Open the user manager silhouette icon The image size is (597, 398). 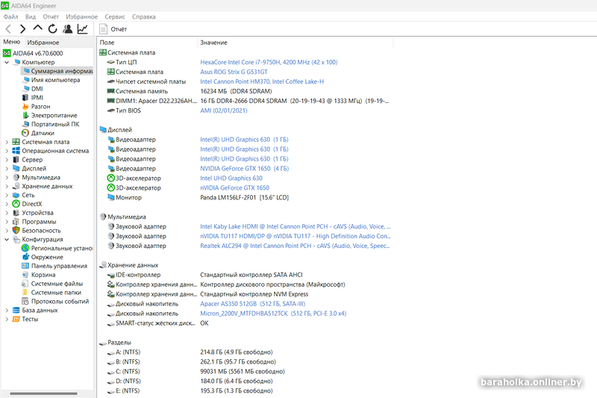click(68, 28)
